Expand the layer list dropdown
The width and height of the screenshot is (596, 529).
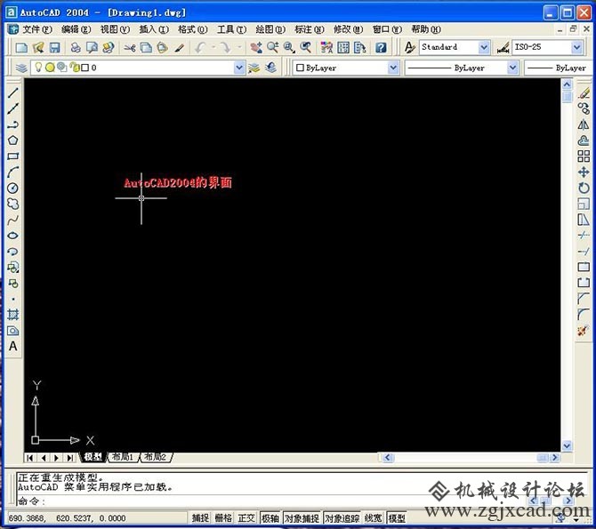pyautogui.click(x=239, y=68)
